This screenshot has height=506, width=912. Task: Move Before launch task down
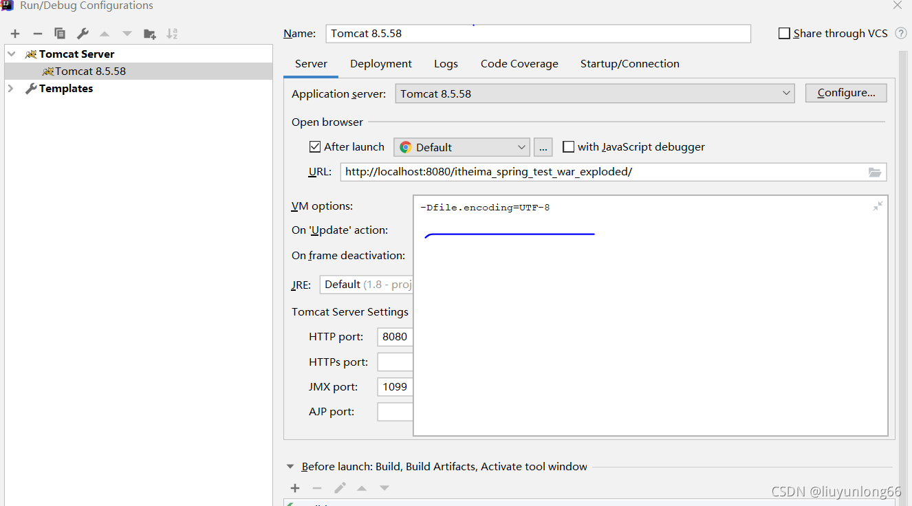coord(384,488)
